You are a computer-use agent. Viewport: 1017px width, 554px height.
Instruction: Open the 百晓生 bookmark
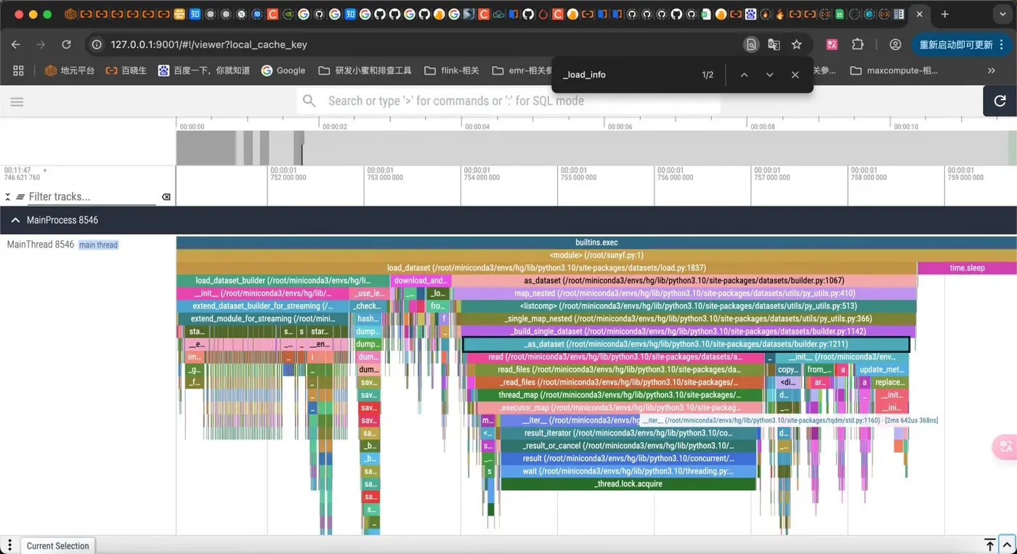pyautogui.click(x=126, y=70)
